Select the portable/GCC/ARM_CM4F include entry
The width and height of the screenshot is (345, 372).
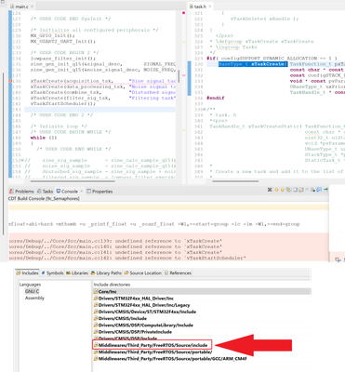pyautogui.click(x=170, y=358)
